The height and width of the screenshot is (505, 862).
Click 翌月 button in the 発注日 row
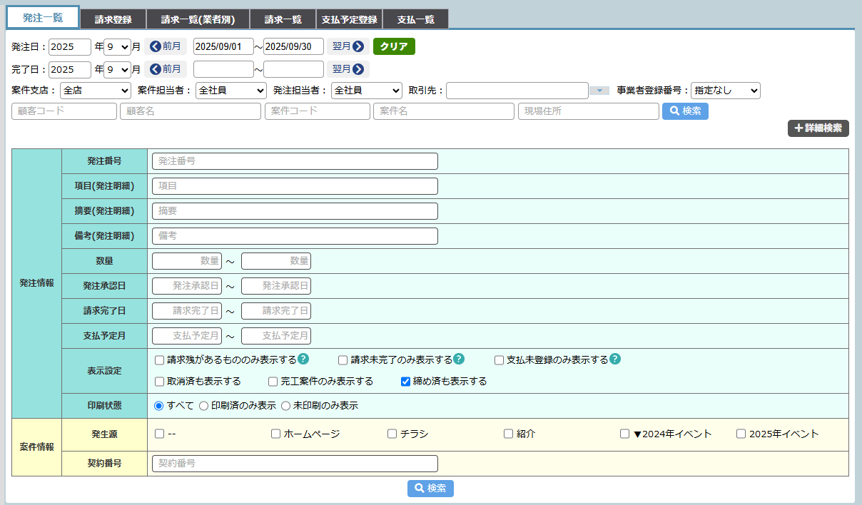[348, 46]
